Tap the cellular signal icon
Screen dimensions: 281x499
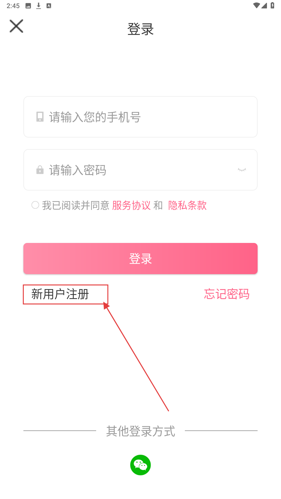tap(264, 6)
